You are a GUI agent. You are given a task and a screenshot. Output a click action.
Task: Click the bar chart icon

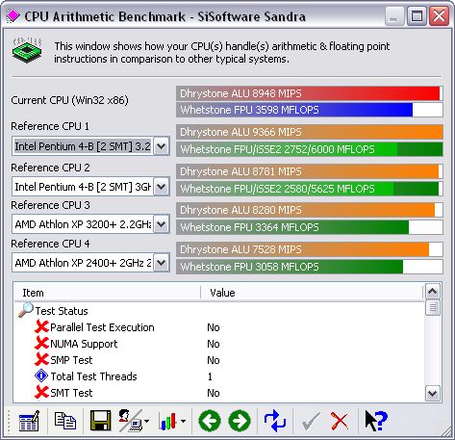click(167, 421)
